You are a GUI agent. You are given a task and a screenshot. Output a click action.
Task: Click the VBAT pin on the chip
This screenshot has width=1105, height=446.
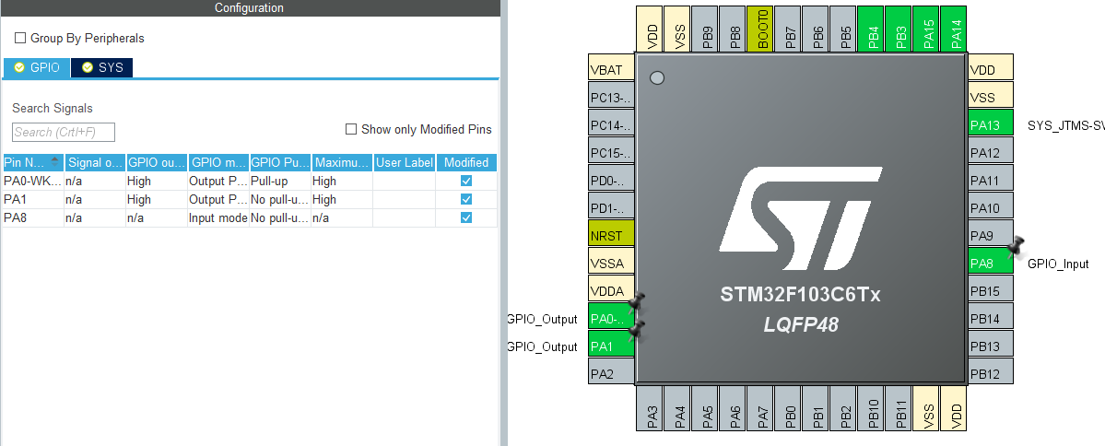(611, 69)
